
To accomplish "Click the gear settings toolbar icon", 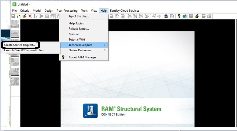I will click(x=41, y=16).
